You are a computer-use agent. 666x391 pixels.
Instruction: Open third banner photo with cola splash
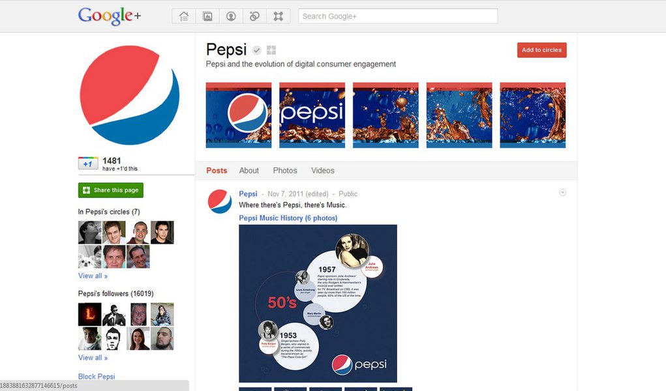pyautogui.click(x=386, y=115)
